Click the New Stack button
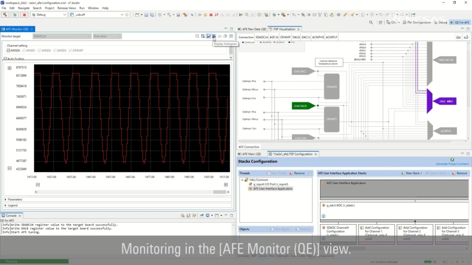This screenshot has width=472, height=265. (x=411, y=173)
